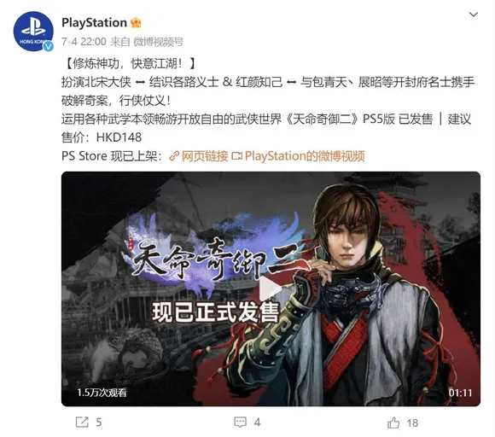
Task: Open the PlayStation Hong Kong avatar
Action: tap(33, 32)
